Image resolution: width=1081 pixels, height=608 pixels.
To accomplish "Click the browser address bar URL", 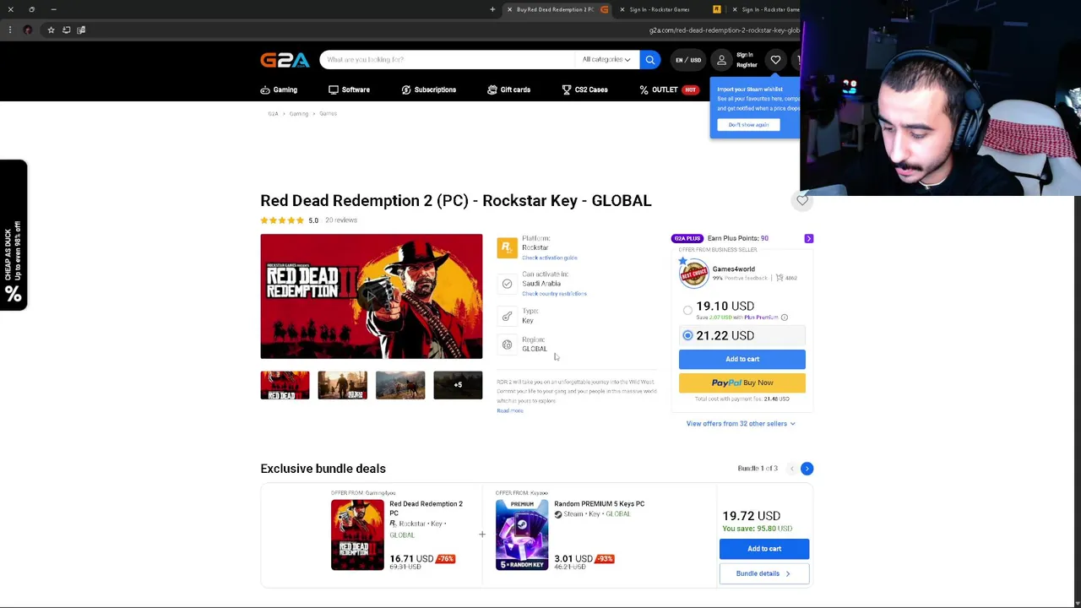I will click(724, 30).
